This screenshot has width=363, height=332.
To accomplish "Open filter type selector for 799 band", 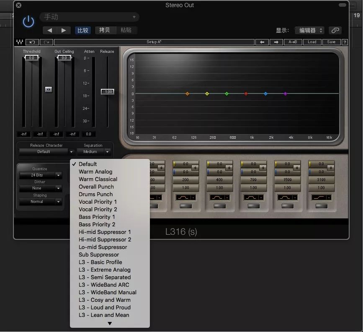I will [253, 197].
